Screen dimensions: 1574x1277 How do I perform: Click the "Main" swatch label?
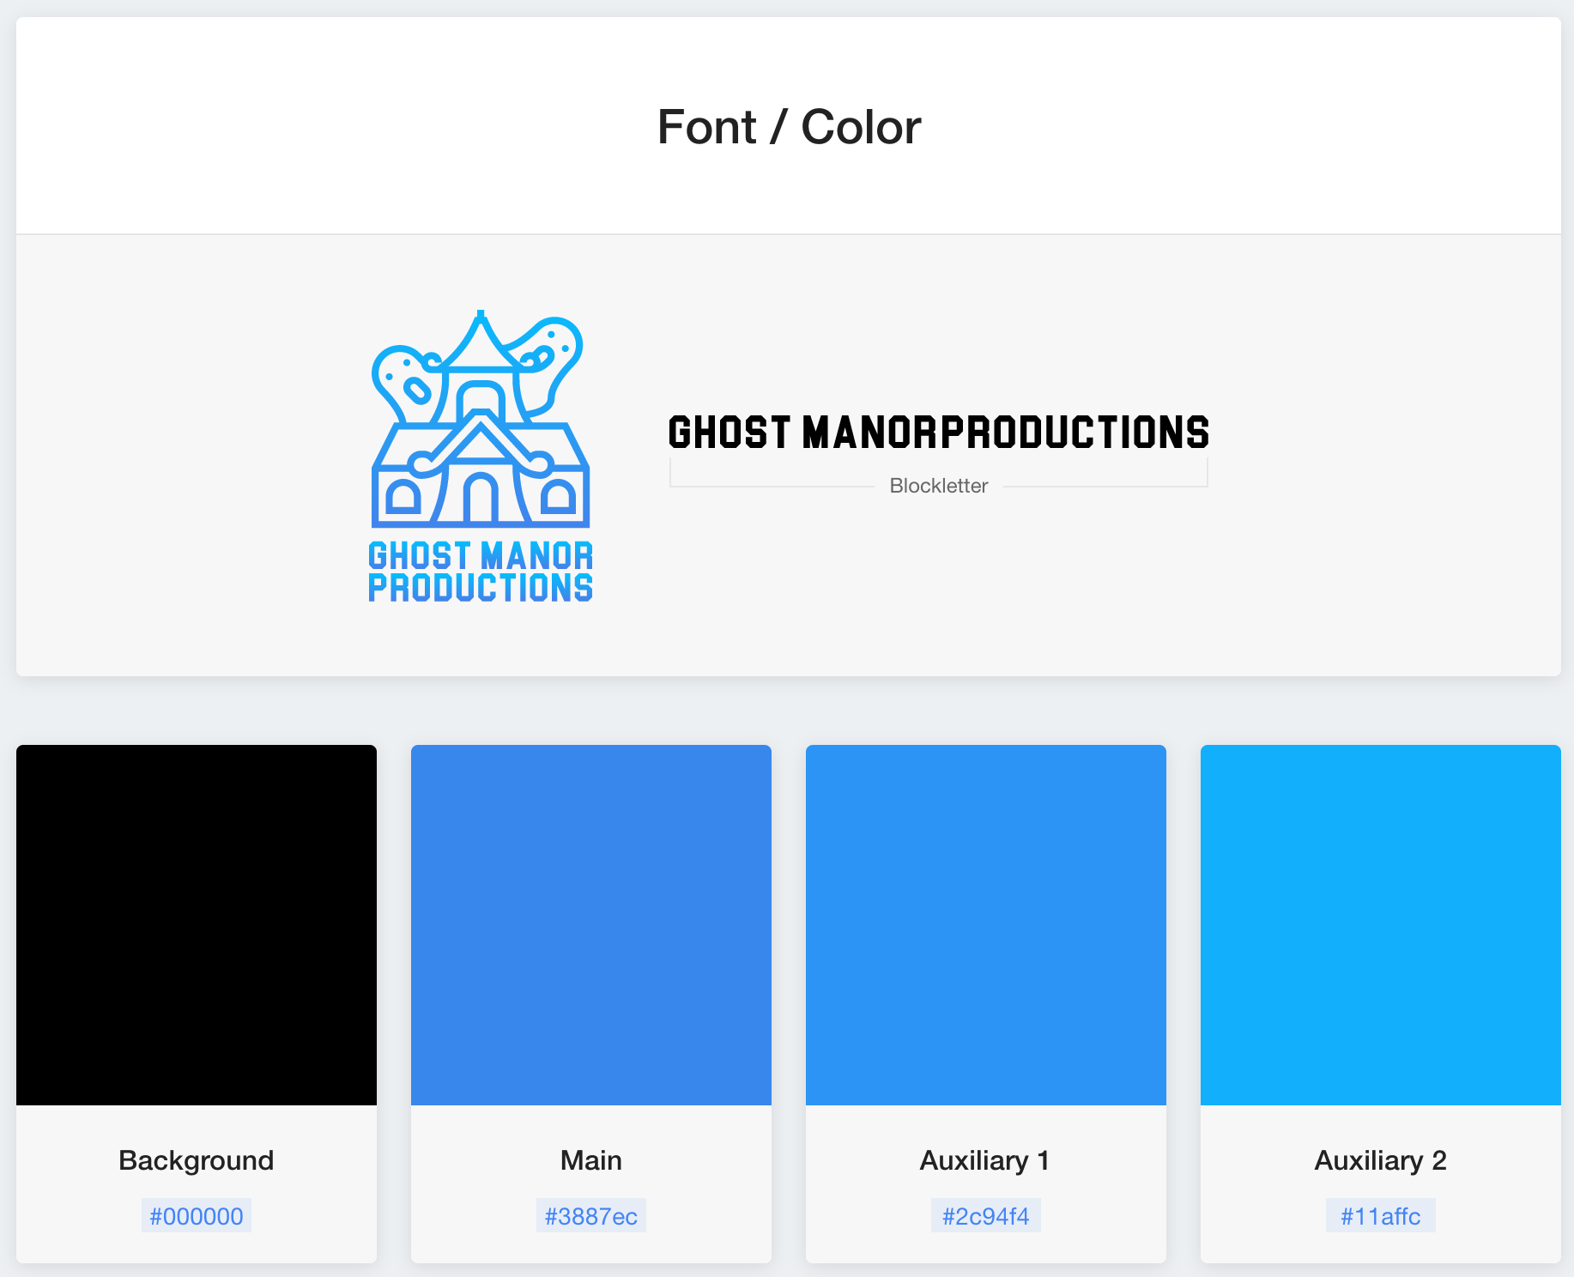591,1160
